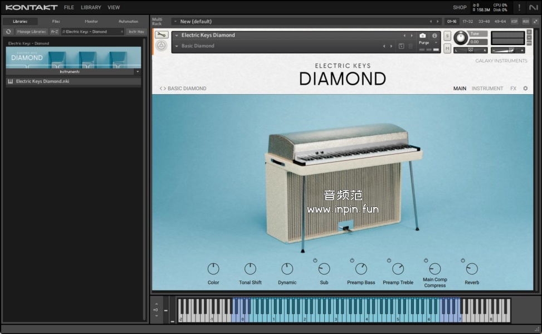Toggle the Instr Nav button
This screenshot has width=542, height=334.
[x=136, y=31]
